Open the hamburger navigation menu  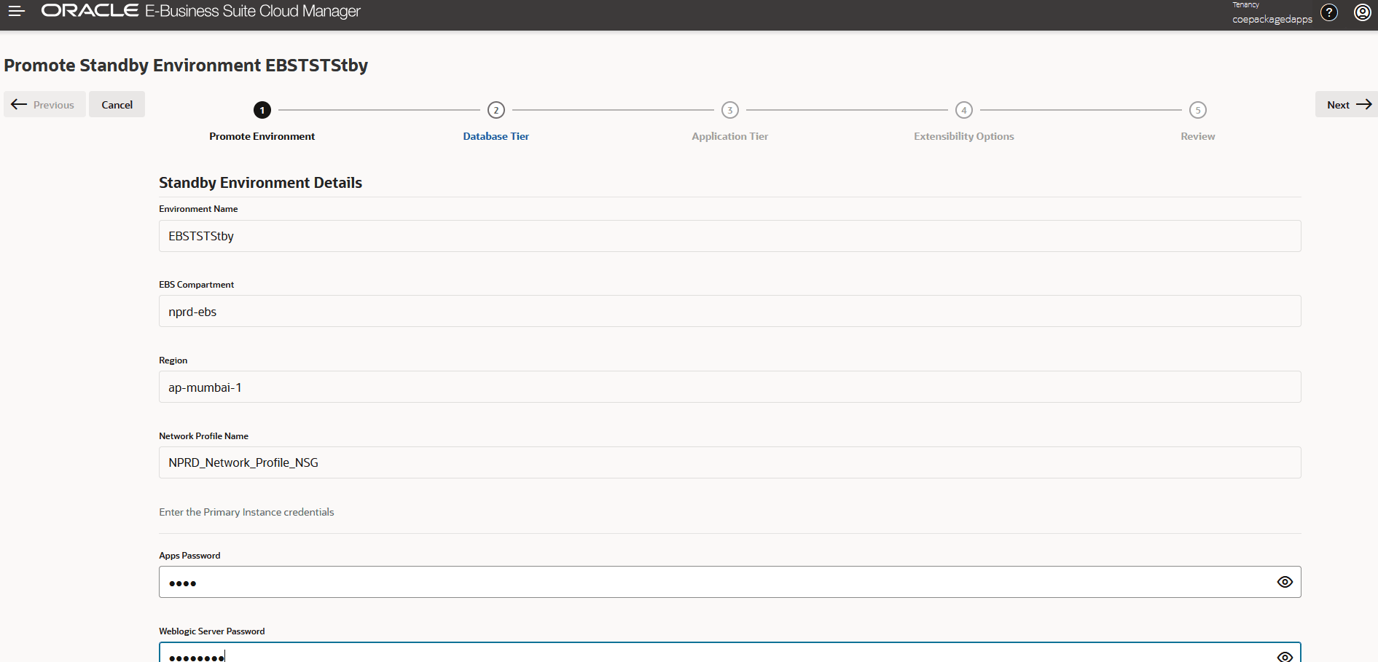pyautogui.click(x=16, y=12)
